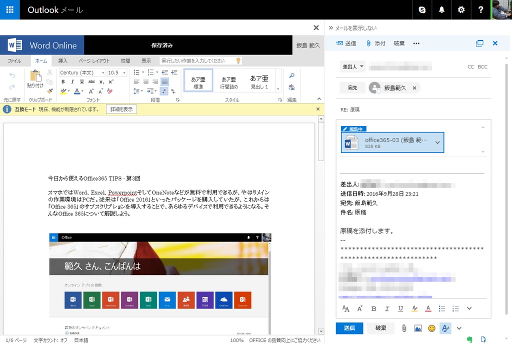Click the blue 送信 send button

349,328
